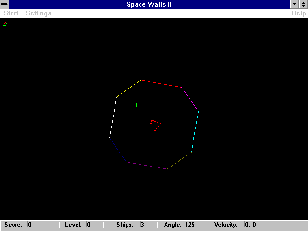Viewport: 308px width, 231px height.
Task: Click the Angle value 125
Action: (x=194, y=225)
